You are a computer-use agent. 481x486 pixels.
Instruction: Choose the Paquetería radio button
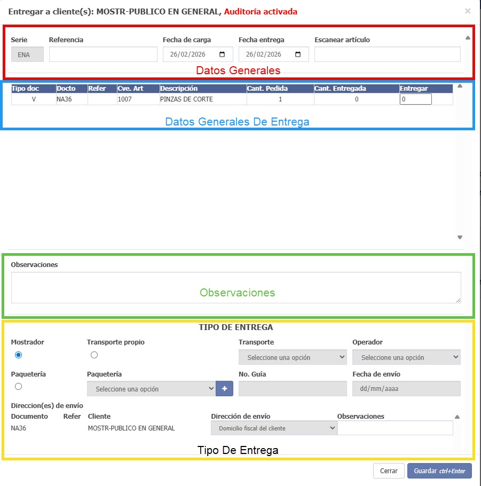click(x=19, y=387)
